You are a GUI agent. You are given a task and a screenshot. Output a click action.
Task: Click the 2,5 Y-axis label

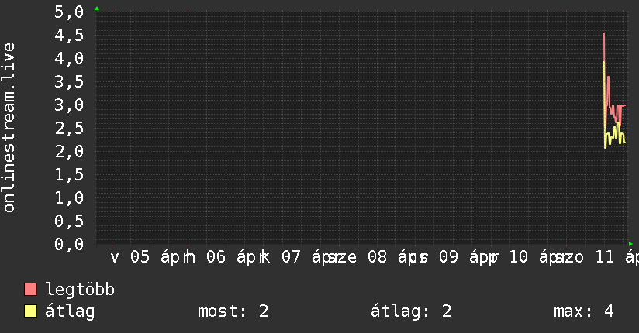pyautogui.click(x=70, y=128)
